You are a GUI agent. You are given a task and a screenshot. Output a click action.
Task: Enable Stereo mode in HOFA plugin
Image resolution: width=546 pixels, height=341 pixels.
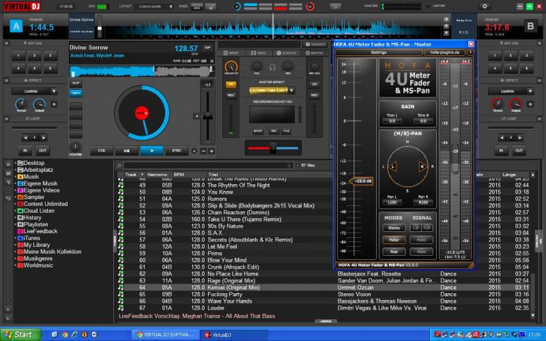pos(394,228)
